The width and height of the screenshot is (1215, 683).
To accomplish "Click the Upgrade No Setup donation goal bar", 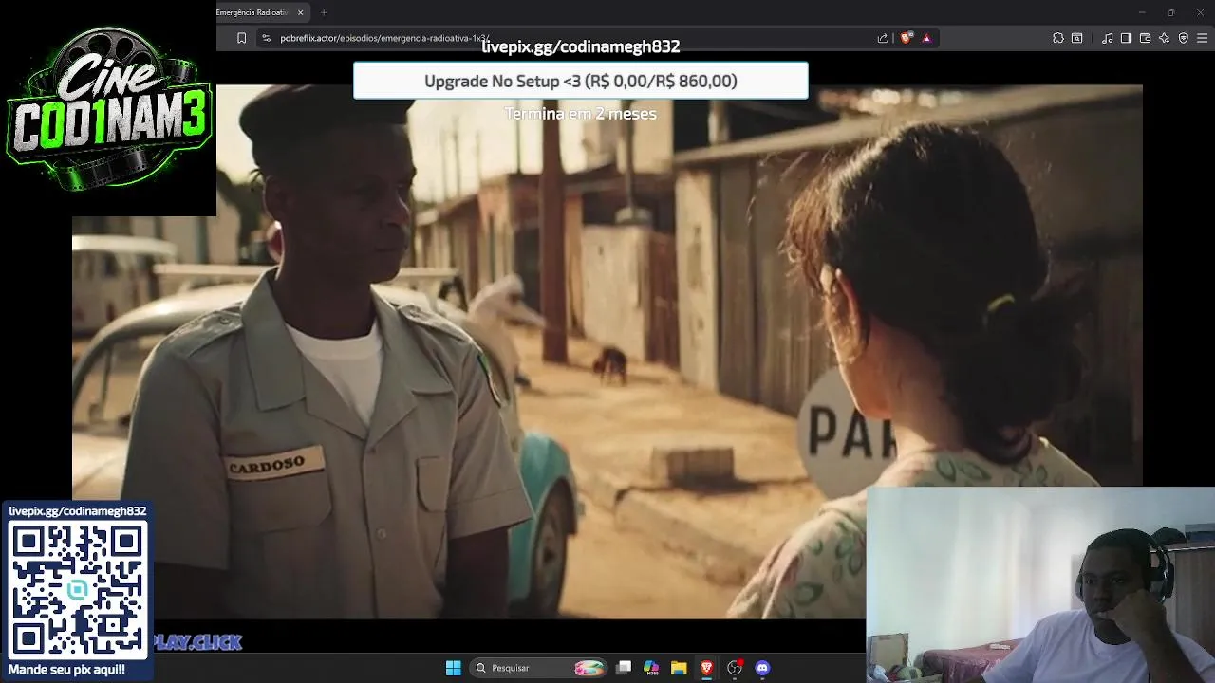I will pos(581,81).
